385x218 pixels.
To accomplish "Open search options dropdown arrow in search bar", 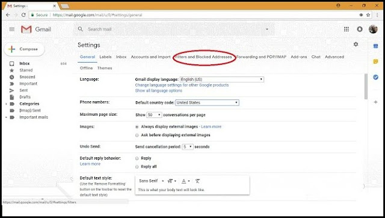I will pyautogui.click(x=267, y=30).
